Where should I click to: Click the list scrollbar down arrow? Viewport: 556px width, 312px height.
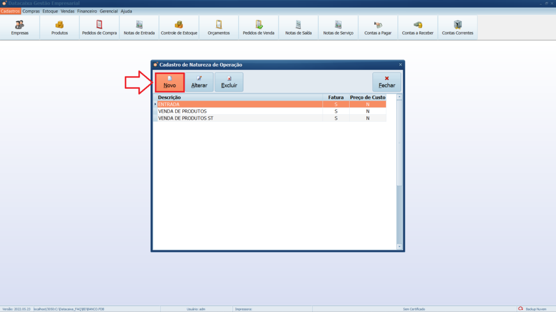coord(400,246)
